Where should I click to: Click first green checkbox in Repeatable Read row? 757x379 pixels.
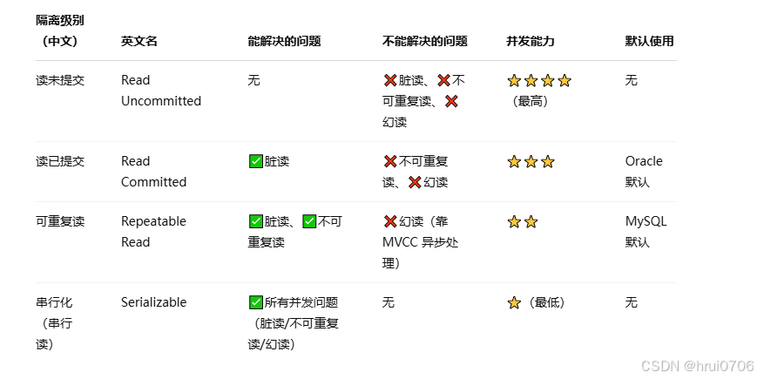pos(256,221)
